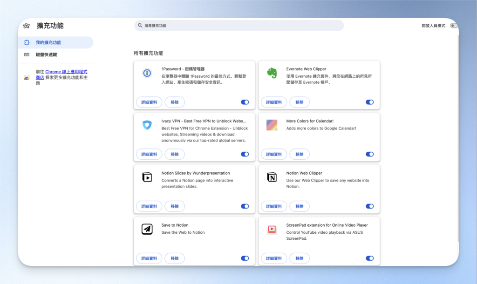This screenshot has width=477, height=284.
Task: Click the Ivacy VPN shield icon
Action: (x=147, y=125)
